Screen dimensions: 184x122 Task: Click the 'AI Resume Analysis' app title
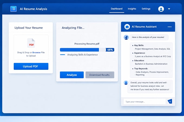(x=34, y=9)
